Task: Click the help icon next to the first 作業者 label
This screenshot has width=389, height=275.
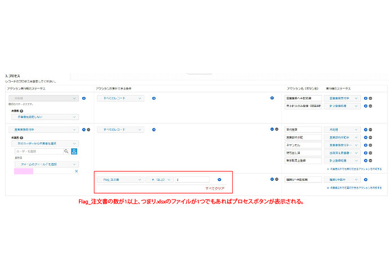Action: 21,110
